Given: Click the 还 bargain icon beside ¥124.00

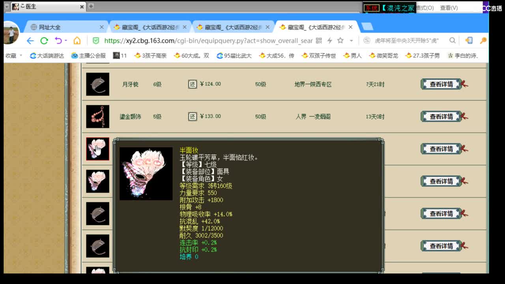Looking at the screenshot, I should 192,84.
